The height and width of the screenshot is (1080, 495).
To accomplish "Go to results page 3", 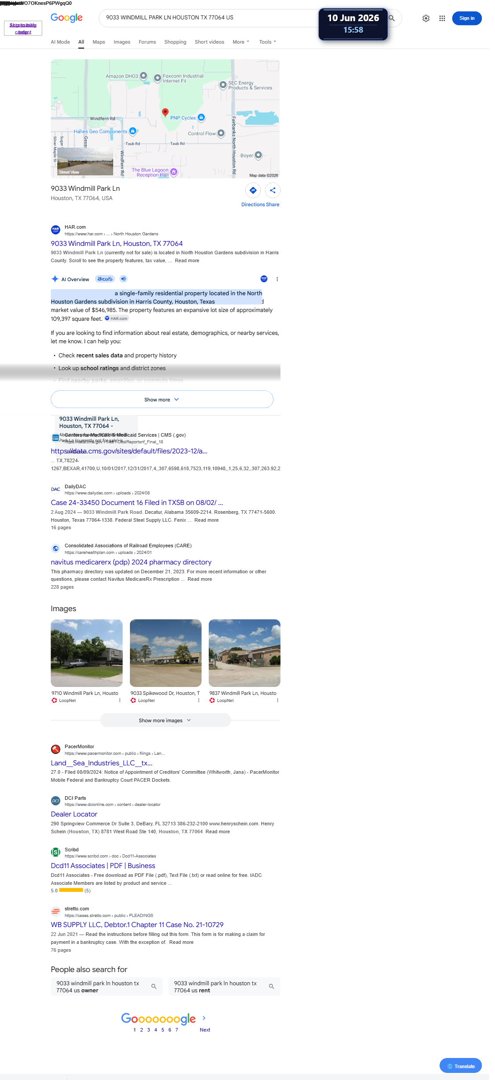I will coord(148,1030).
